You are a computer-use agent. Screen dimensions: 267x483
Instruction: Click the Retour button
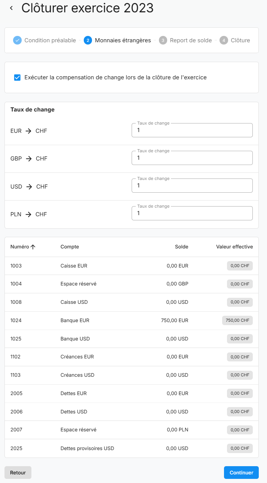point(18,473)
